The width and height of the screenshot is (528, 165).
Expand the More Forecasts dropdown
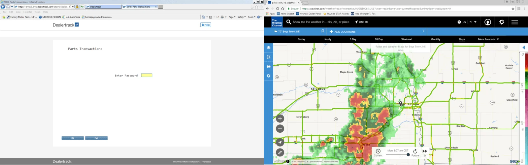pyautogui.click(x=488, y=39)
